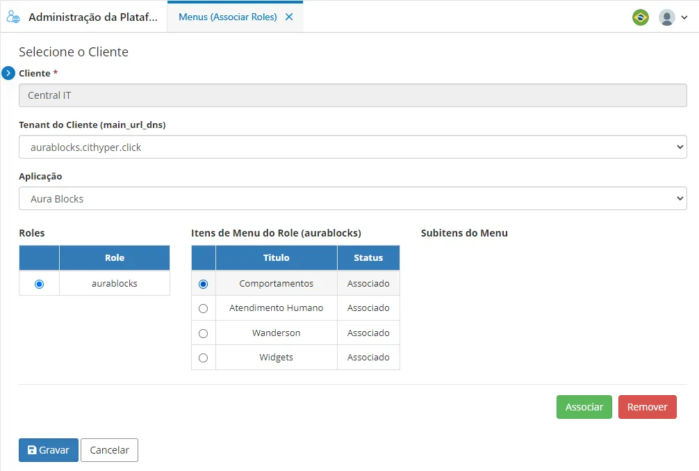Click the Associado status in Wanderson row
Viewport: 699px width, 471px height.
(x=368, y=333)
